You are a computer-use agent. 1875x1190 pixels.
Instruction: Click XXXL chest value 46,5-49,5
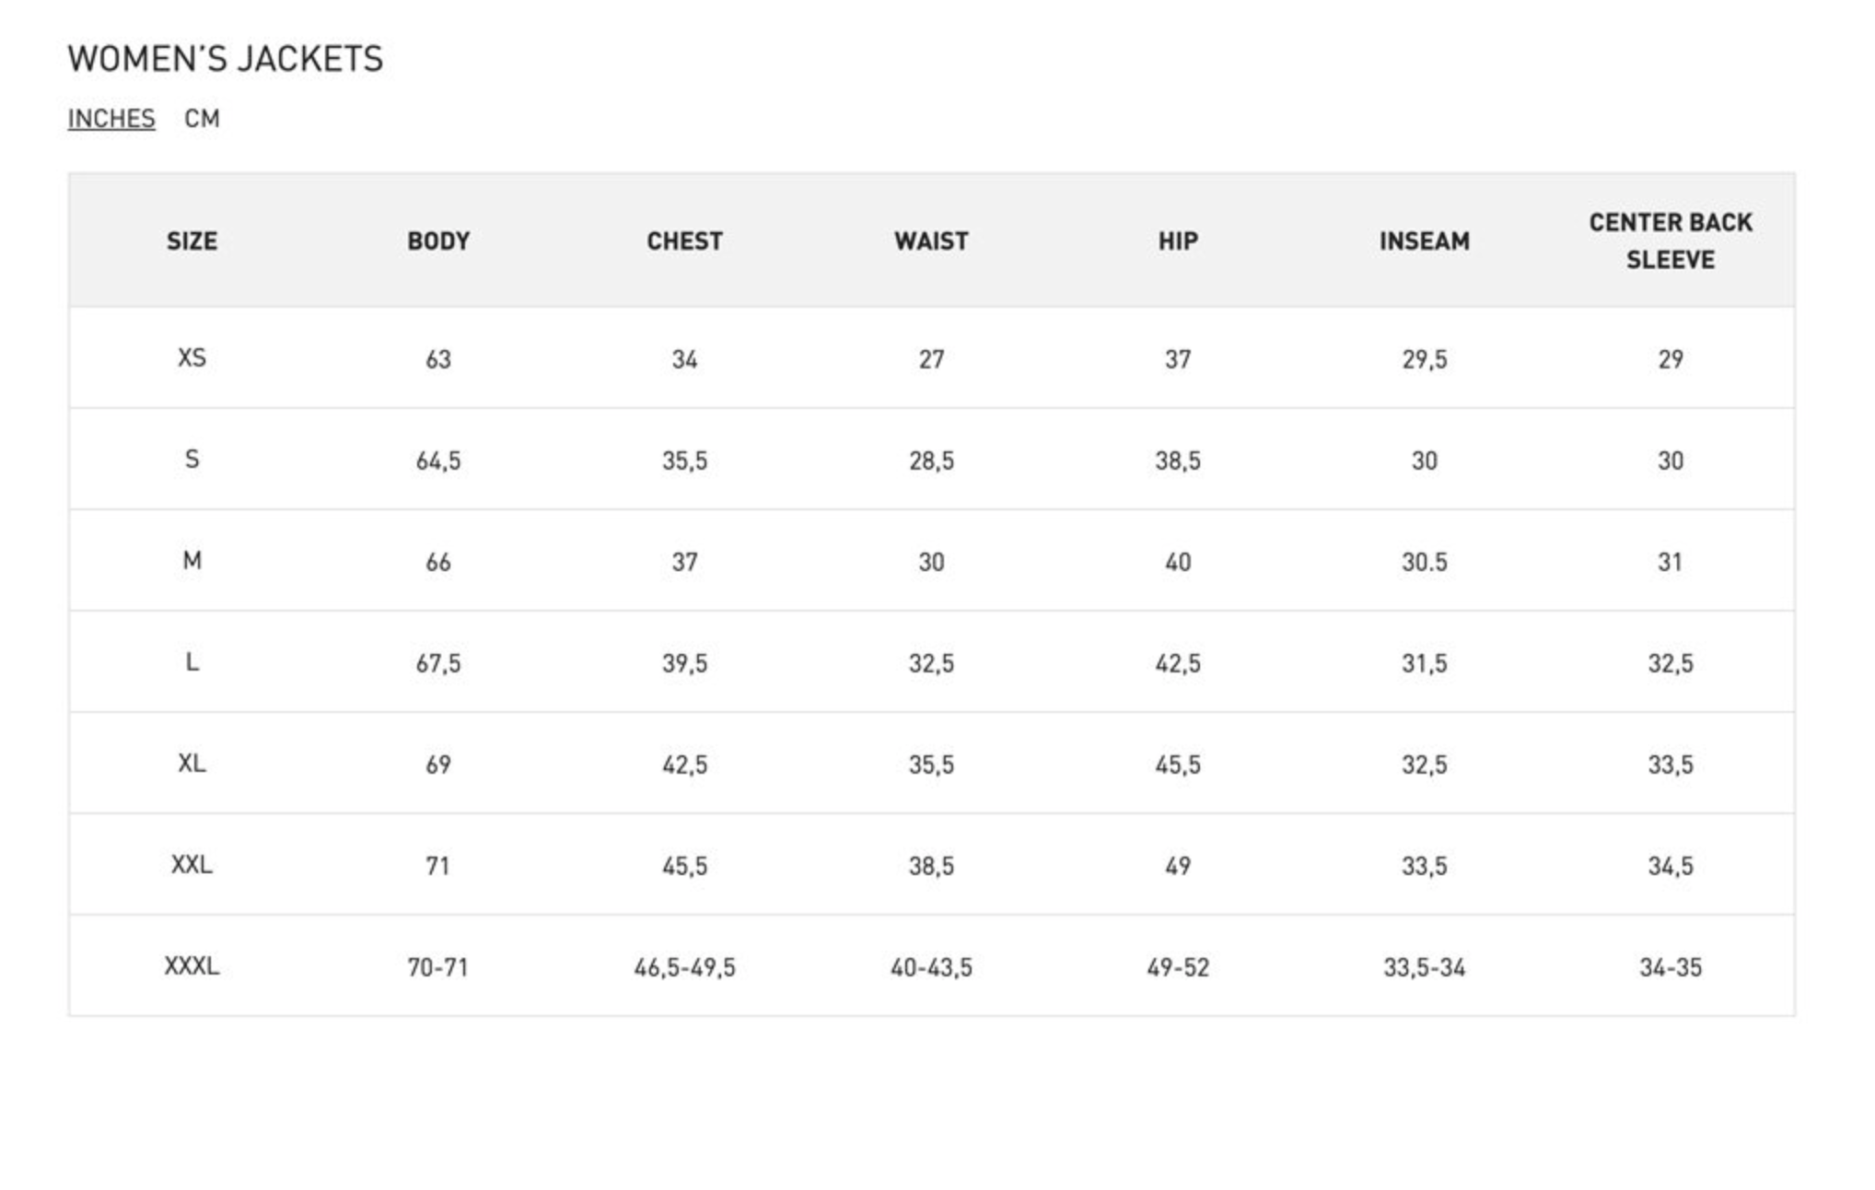(684, 967)
